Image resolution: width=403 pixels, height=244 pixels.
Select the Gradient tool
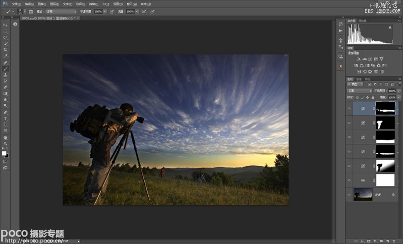click(x=5, y=93)
